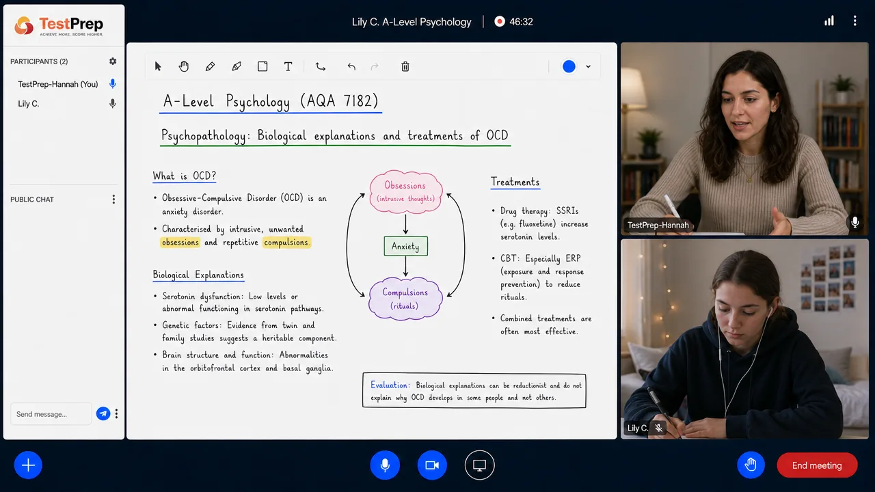This screenshot has width=875, height=492.
Task: Click the PARTICIPANTS (2) header
Action: click(39, 61)
